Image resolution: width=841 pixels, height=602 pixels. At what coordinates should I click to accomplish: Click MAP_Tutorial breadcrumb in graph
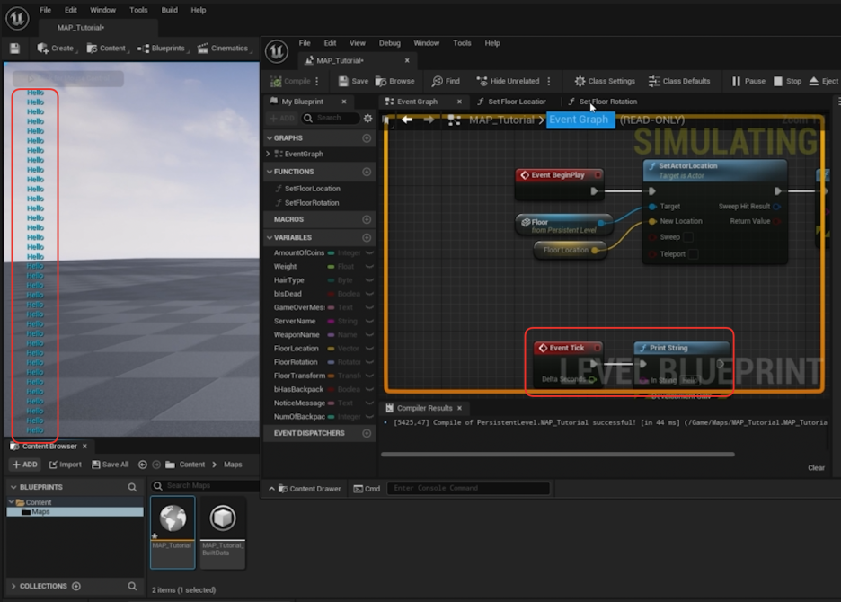pyautogui.click(x=501, y=120)
